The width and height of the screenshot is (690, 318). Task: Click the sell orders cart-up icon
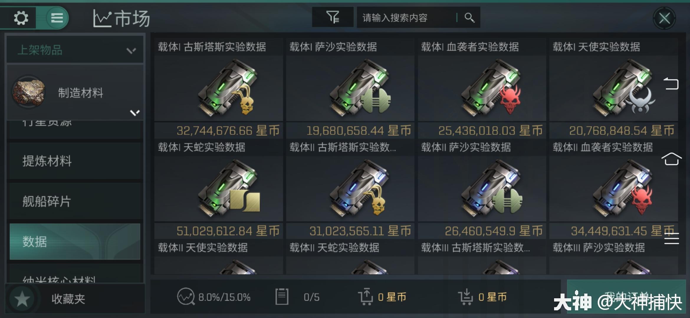click(x=366, y=297)
